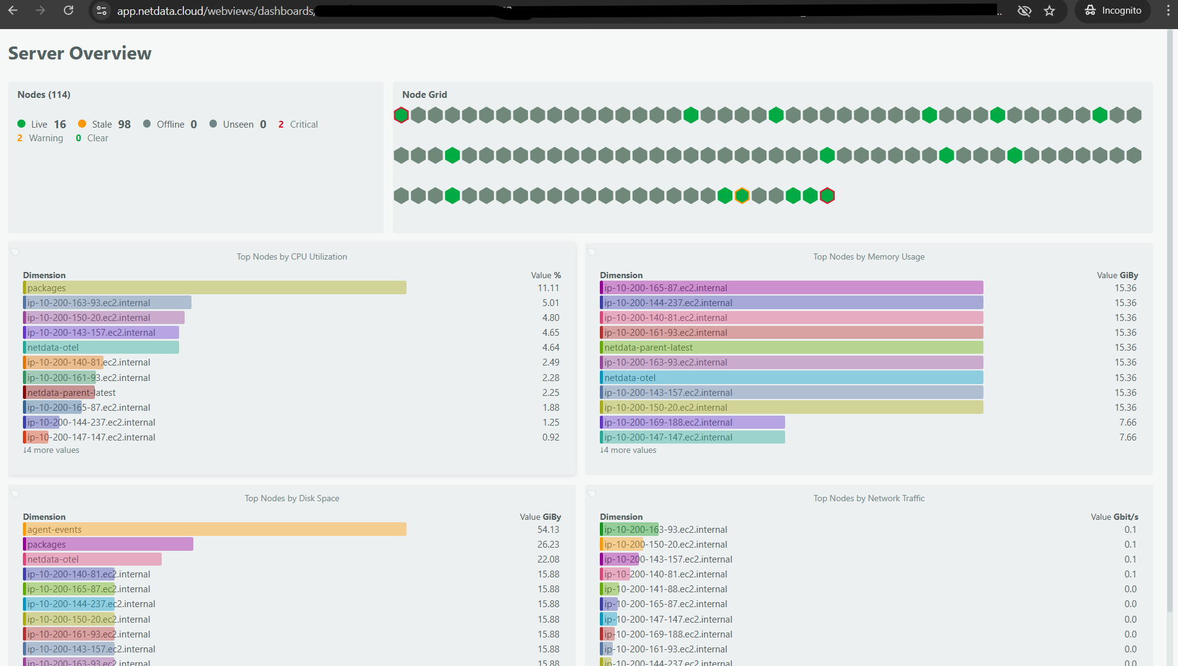Click the color swatch beside the packages dimension
The image size is (1178, 666).
tap(25, 287)
